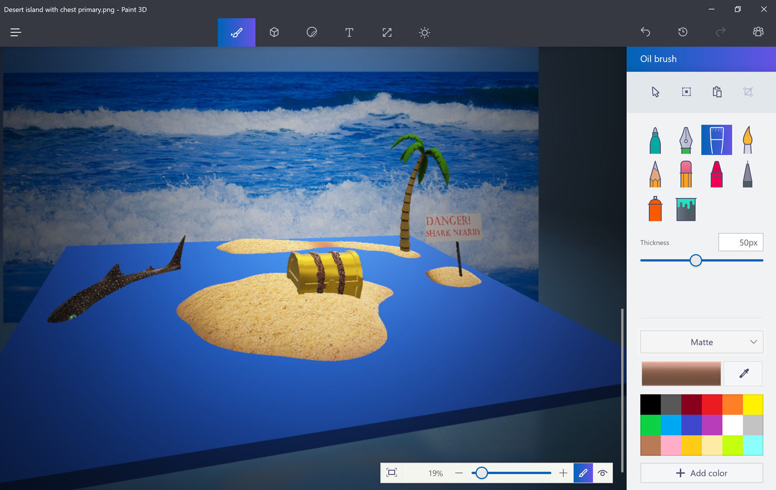Click the zoom percentage field
The width and height of the screenshot is (776, 490).
436,473
